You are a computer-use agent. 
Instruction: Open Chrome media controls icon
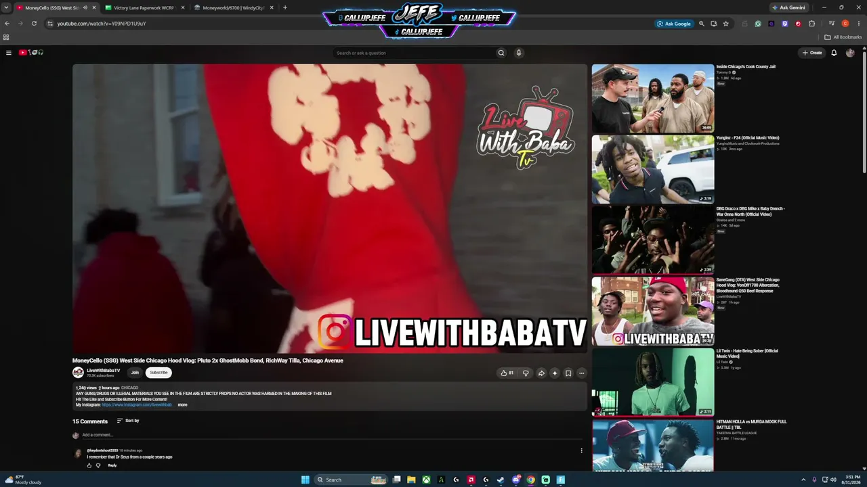click(832, 24)
